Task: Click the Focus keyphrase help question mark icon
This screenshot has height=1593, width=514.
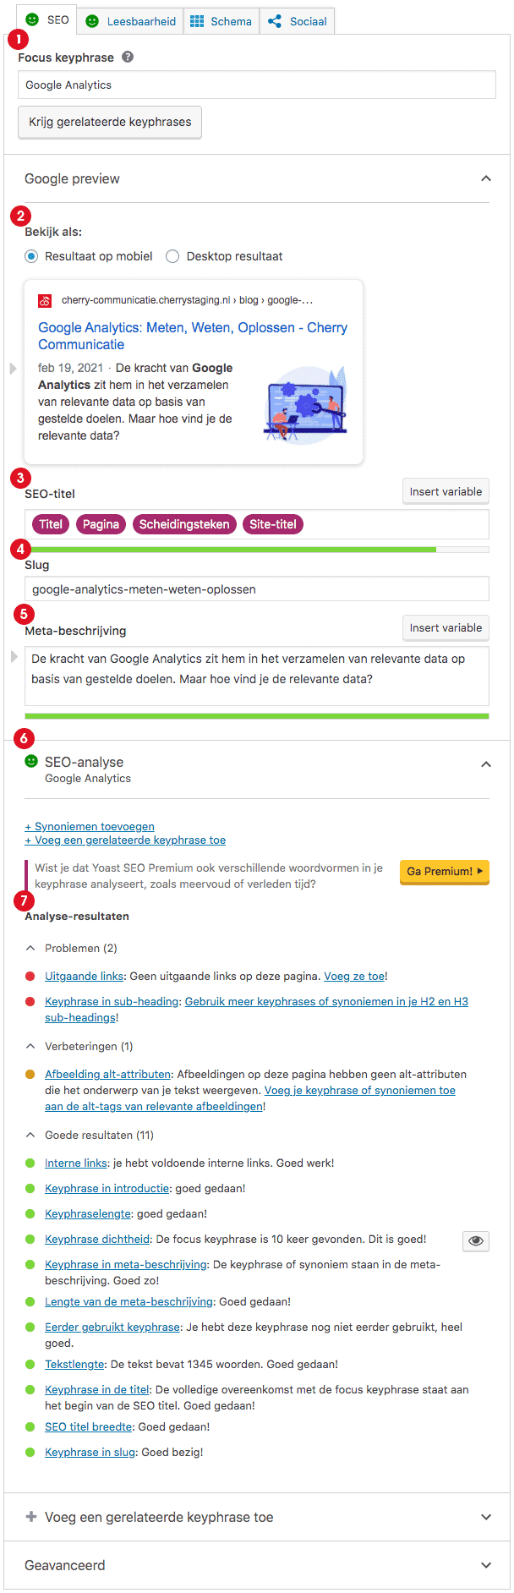Action: pyautogui.click(x=128, y=57)
